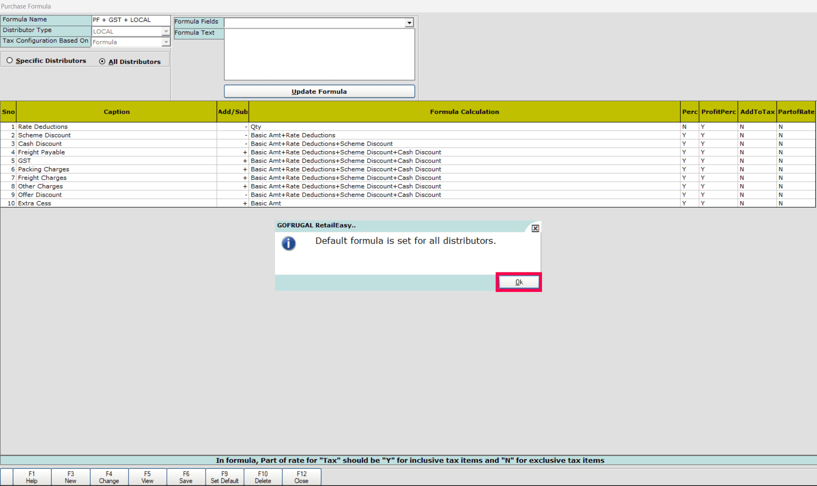Click the ProfitPerc column header

(719, 112)
